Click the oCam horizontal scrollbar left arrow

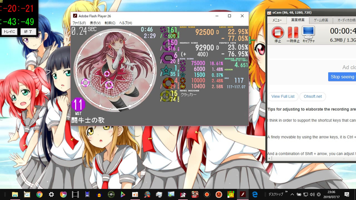coord(270,159)
